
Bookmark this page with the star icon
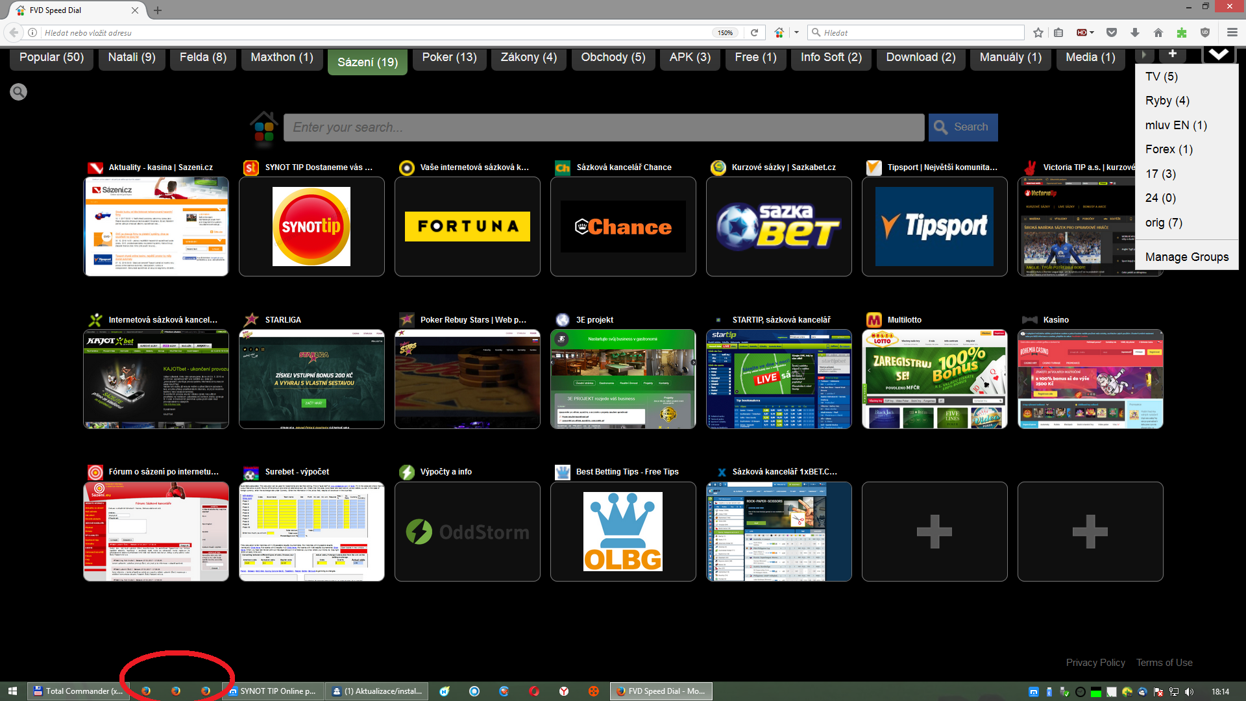coord(1038,32)
